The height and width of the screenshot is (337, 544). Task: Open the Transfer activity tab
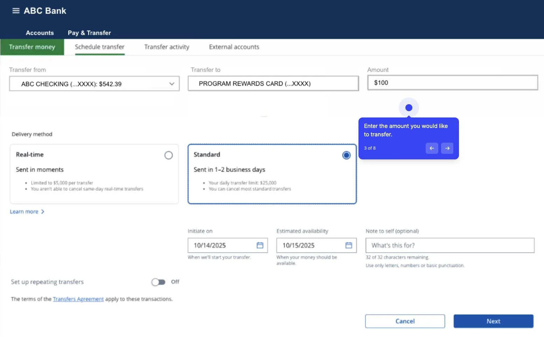pyautogui.click(x=167, y=47)
